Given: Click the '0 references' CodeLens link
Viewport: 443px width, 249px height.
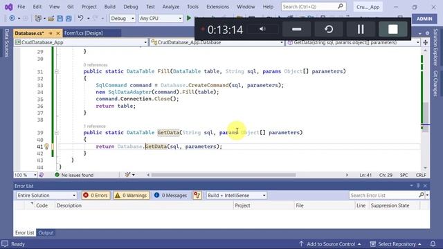Looking at the screenshot, I should click(96, 65).
